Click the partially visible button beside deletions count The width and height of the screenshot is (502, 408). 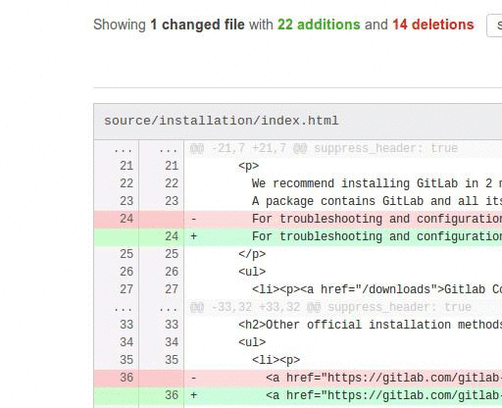tap(494, 25)
